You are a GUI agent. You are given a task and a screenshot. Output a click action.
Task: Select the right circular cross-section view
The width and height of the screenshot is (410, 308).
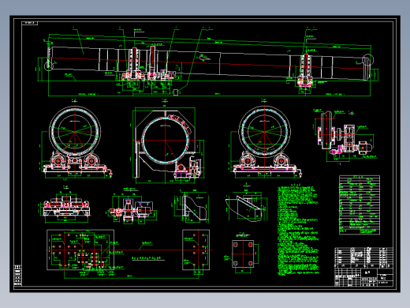[x=264, y=140]
